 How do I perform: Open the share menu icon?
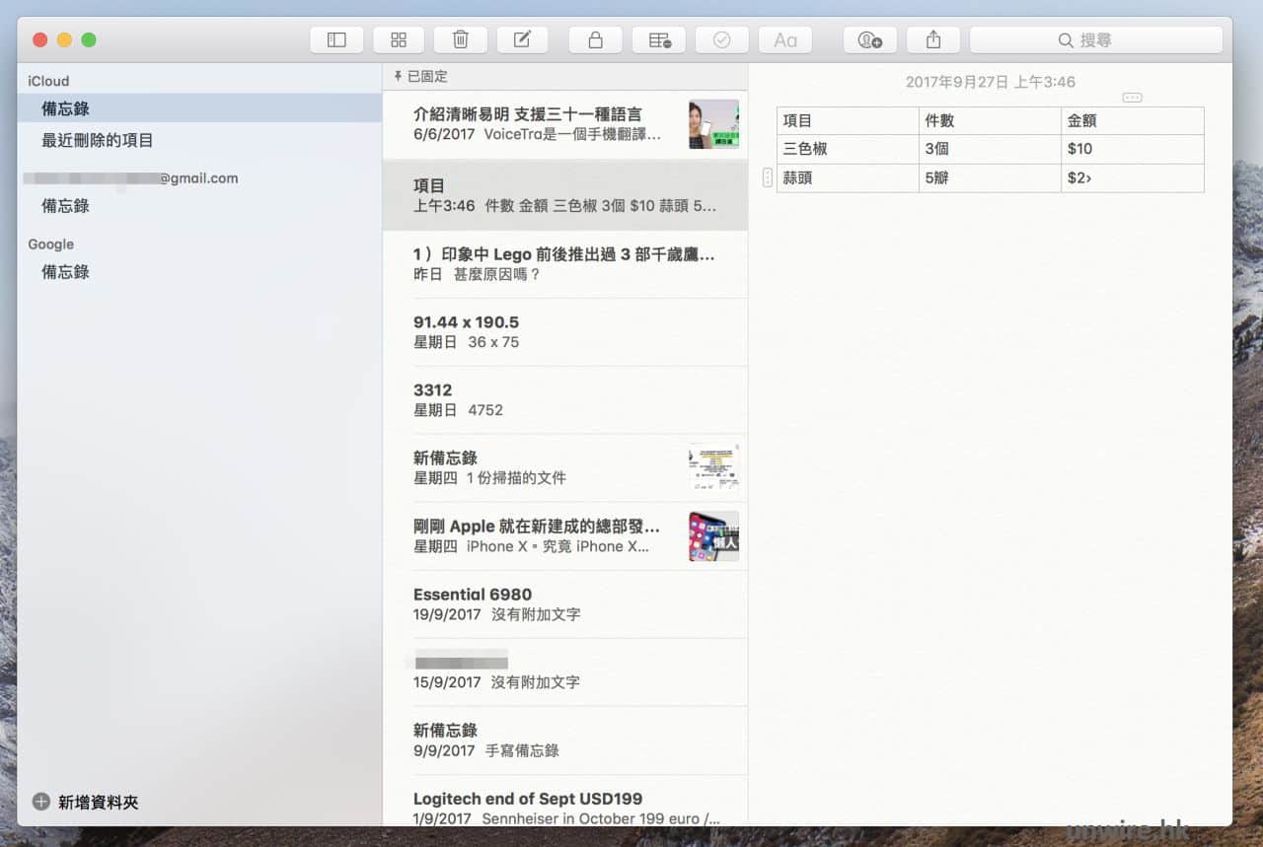[933, 40]
